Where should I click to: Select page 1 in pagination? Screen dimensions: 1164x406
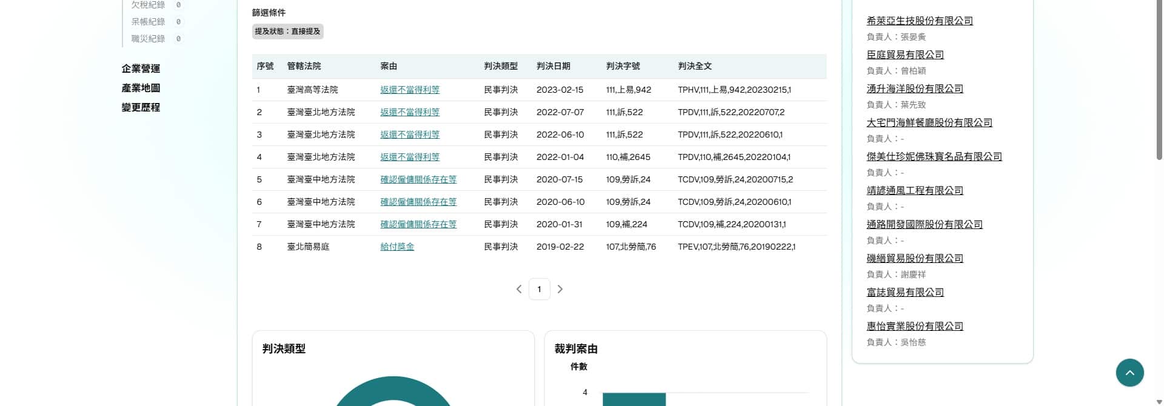pyautogui.click(x=539, y=290)
